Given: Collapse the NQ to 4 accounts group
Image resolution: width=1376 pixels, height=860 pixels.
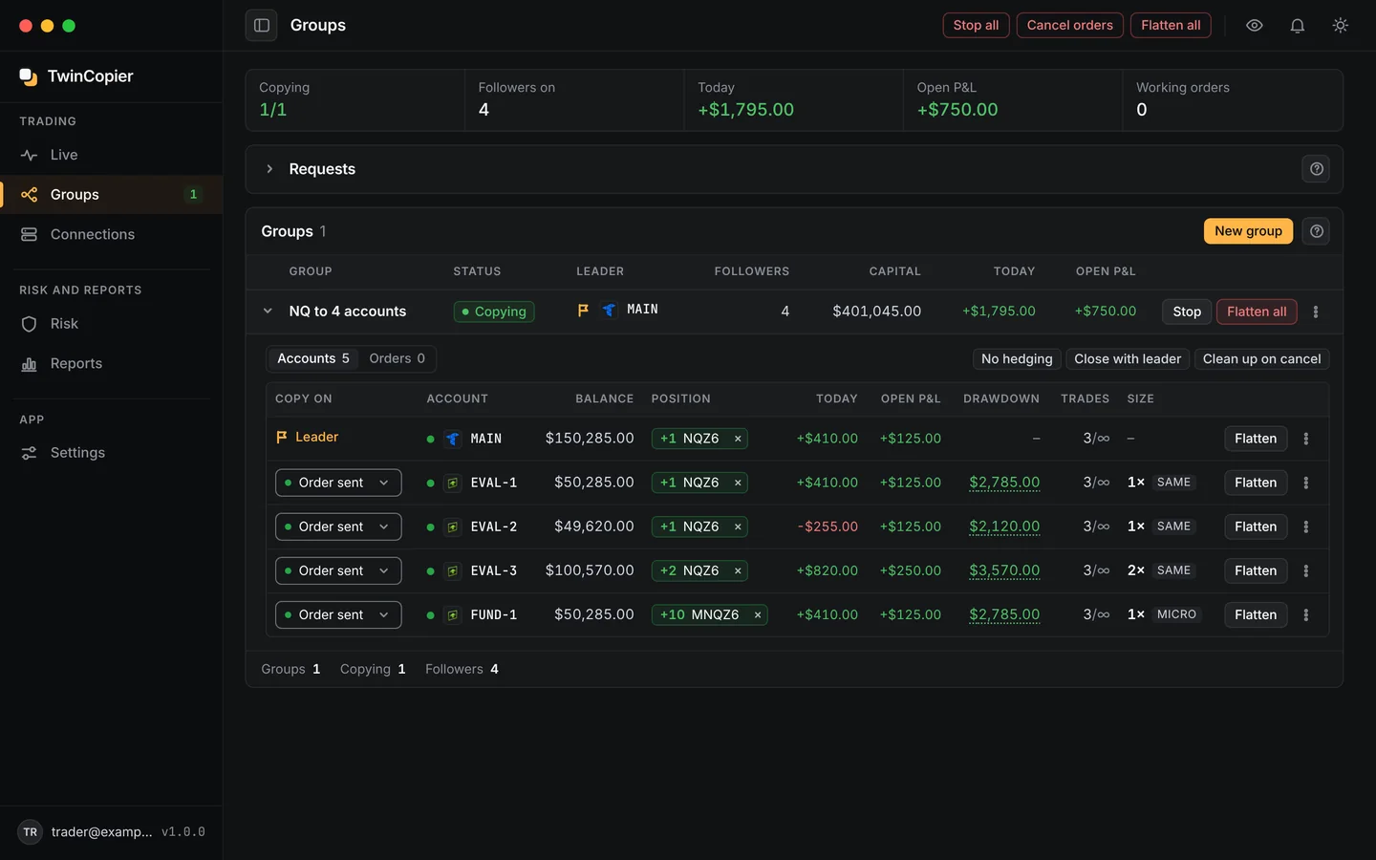Looking at the screenshot, I should point(268,312).
